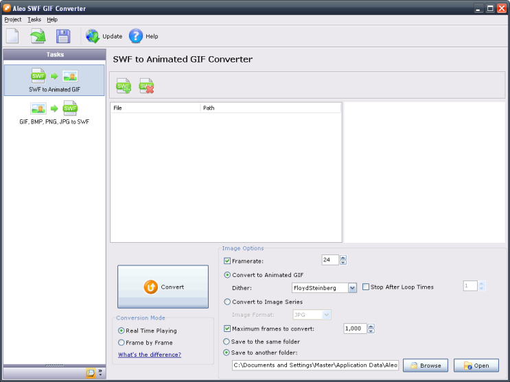This screenshot has height=382, width=510.
Task: Click the Help toolbar label
Action: (152, 36)
